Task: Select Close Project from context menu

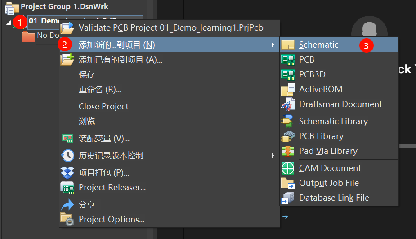Action: coord(103,107)
